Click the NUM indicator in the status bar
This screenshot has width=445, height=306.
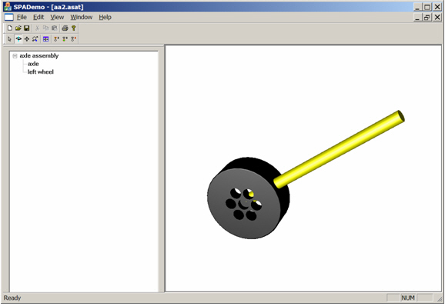click(408, 298)
